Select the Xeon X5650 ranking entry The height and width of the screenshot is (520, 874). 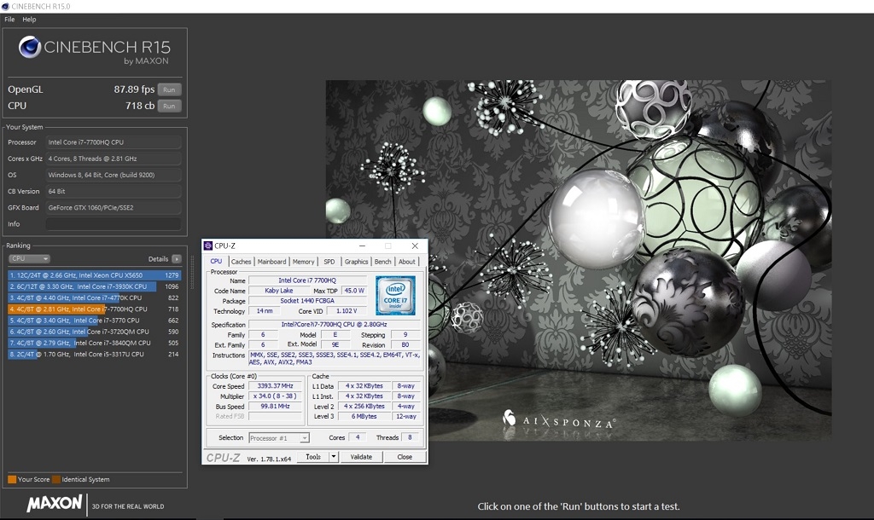coord(94,275)
